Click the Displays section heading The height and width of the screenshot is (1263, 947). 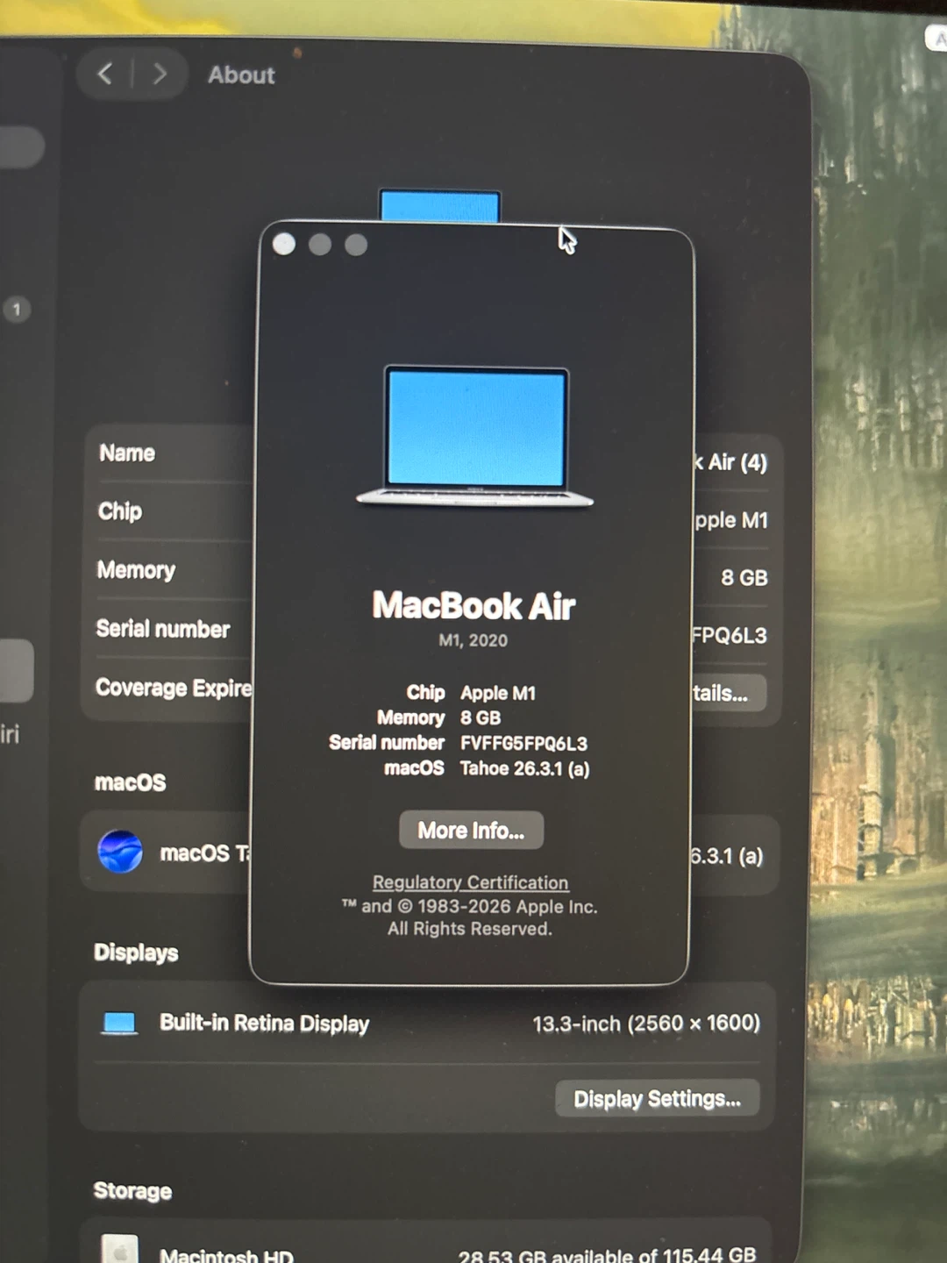click(x=136, y=953)
